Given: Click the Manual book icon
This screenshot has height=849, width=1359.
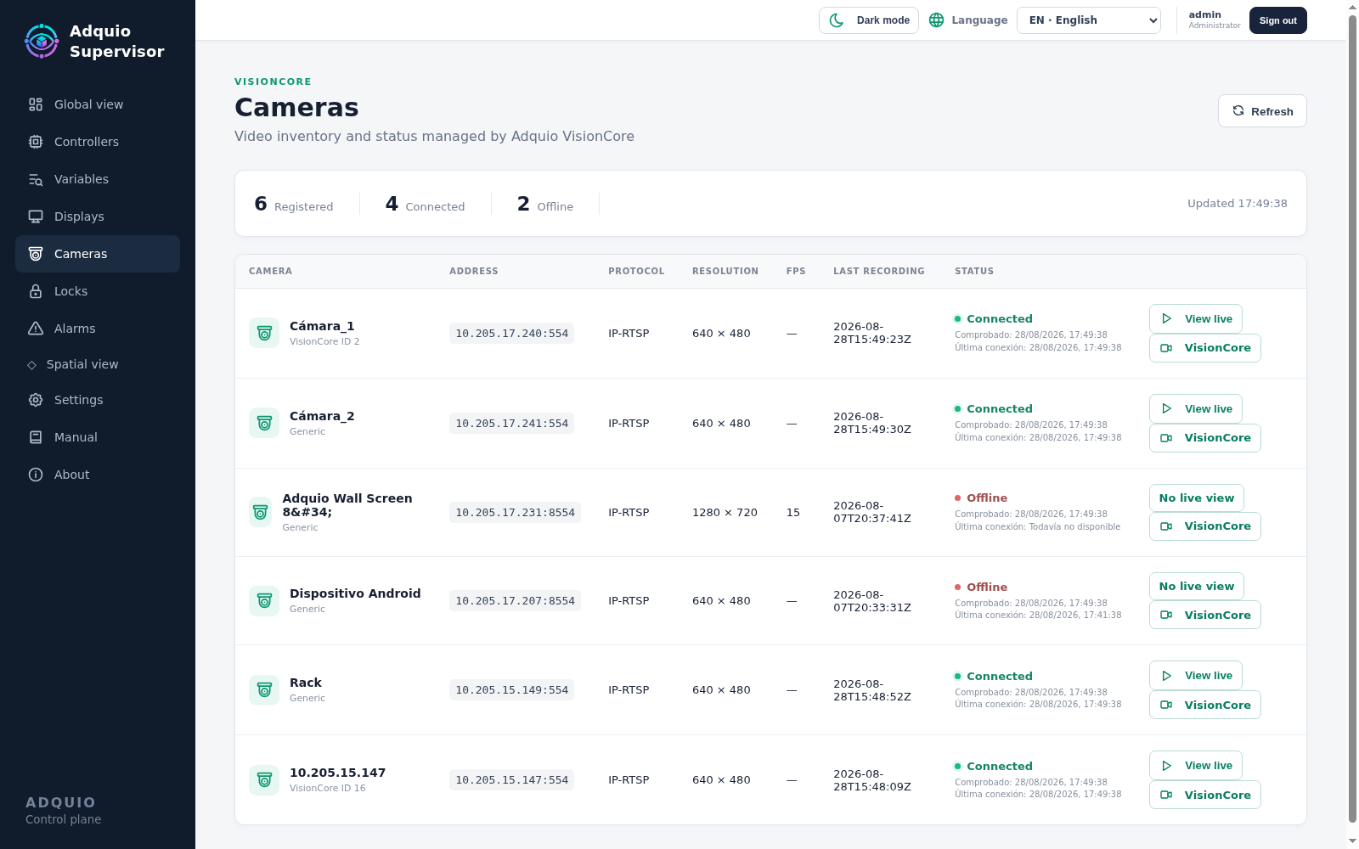Looking at the screenshot, I should 36,437.
